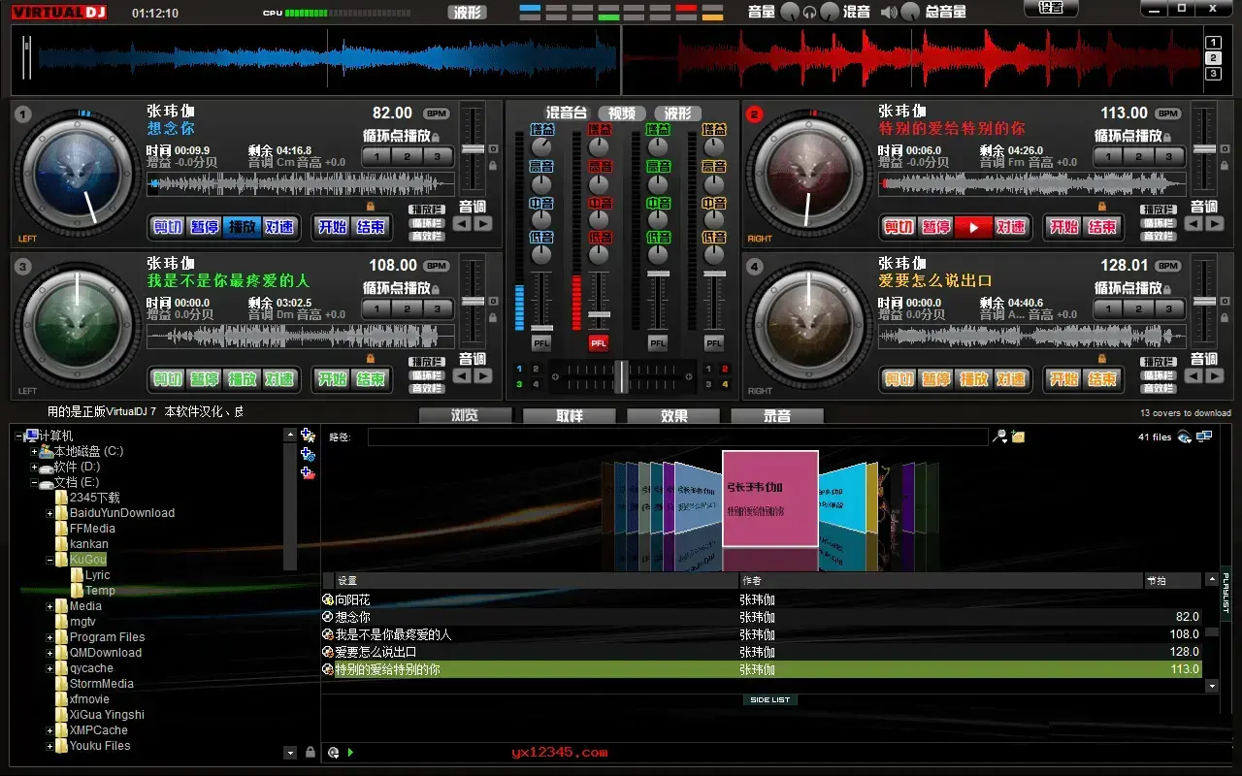The height and width of the screenshot is (776, 1242).
Task: Assign deck 1 to the crossfader's left side
Action: [x=519, y=370]
